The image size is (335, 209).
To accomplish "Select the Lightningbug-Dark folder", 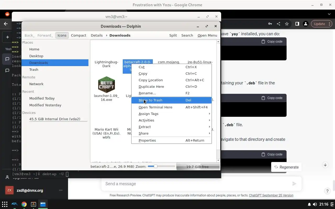I will click(x=106, y=64).
